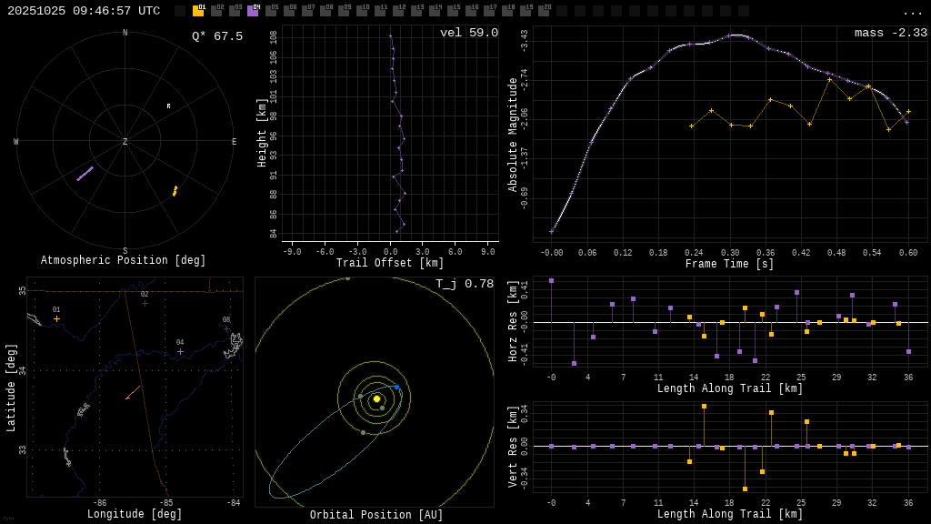This screenshot has height=524, width=931.
Task: Click the blue Earth dot in orbital plot
Action: click(396, 388)
